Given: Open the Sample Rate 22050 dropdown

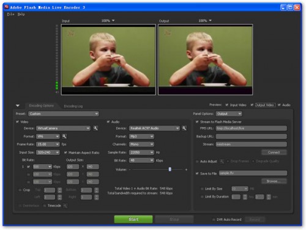Looking at the screenshot, I should click(141, 153).
